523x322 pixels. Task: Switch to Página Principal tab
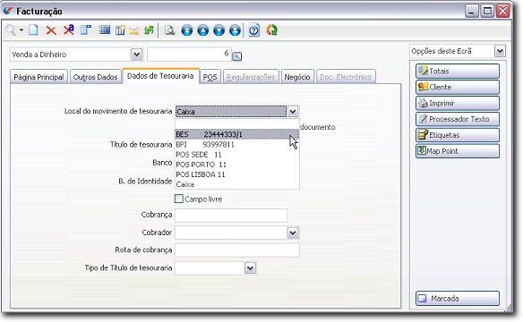pos(39,77)
